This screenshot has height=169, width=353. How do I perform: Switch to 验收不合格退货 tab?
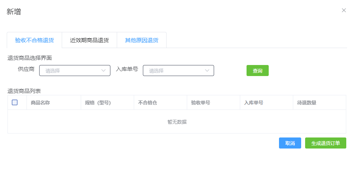point(34,40)
